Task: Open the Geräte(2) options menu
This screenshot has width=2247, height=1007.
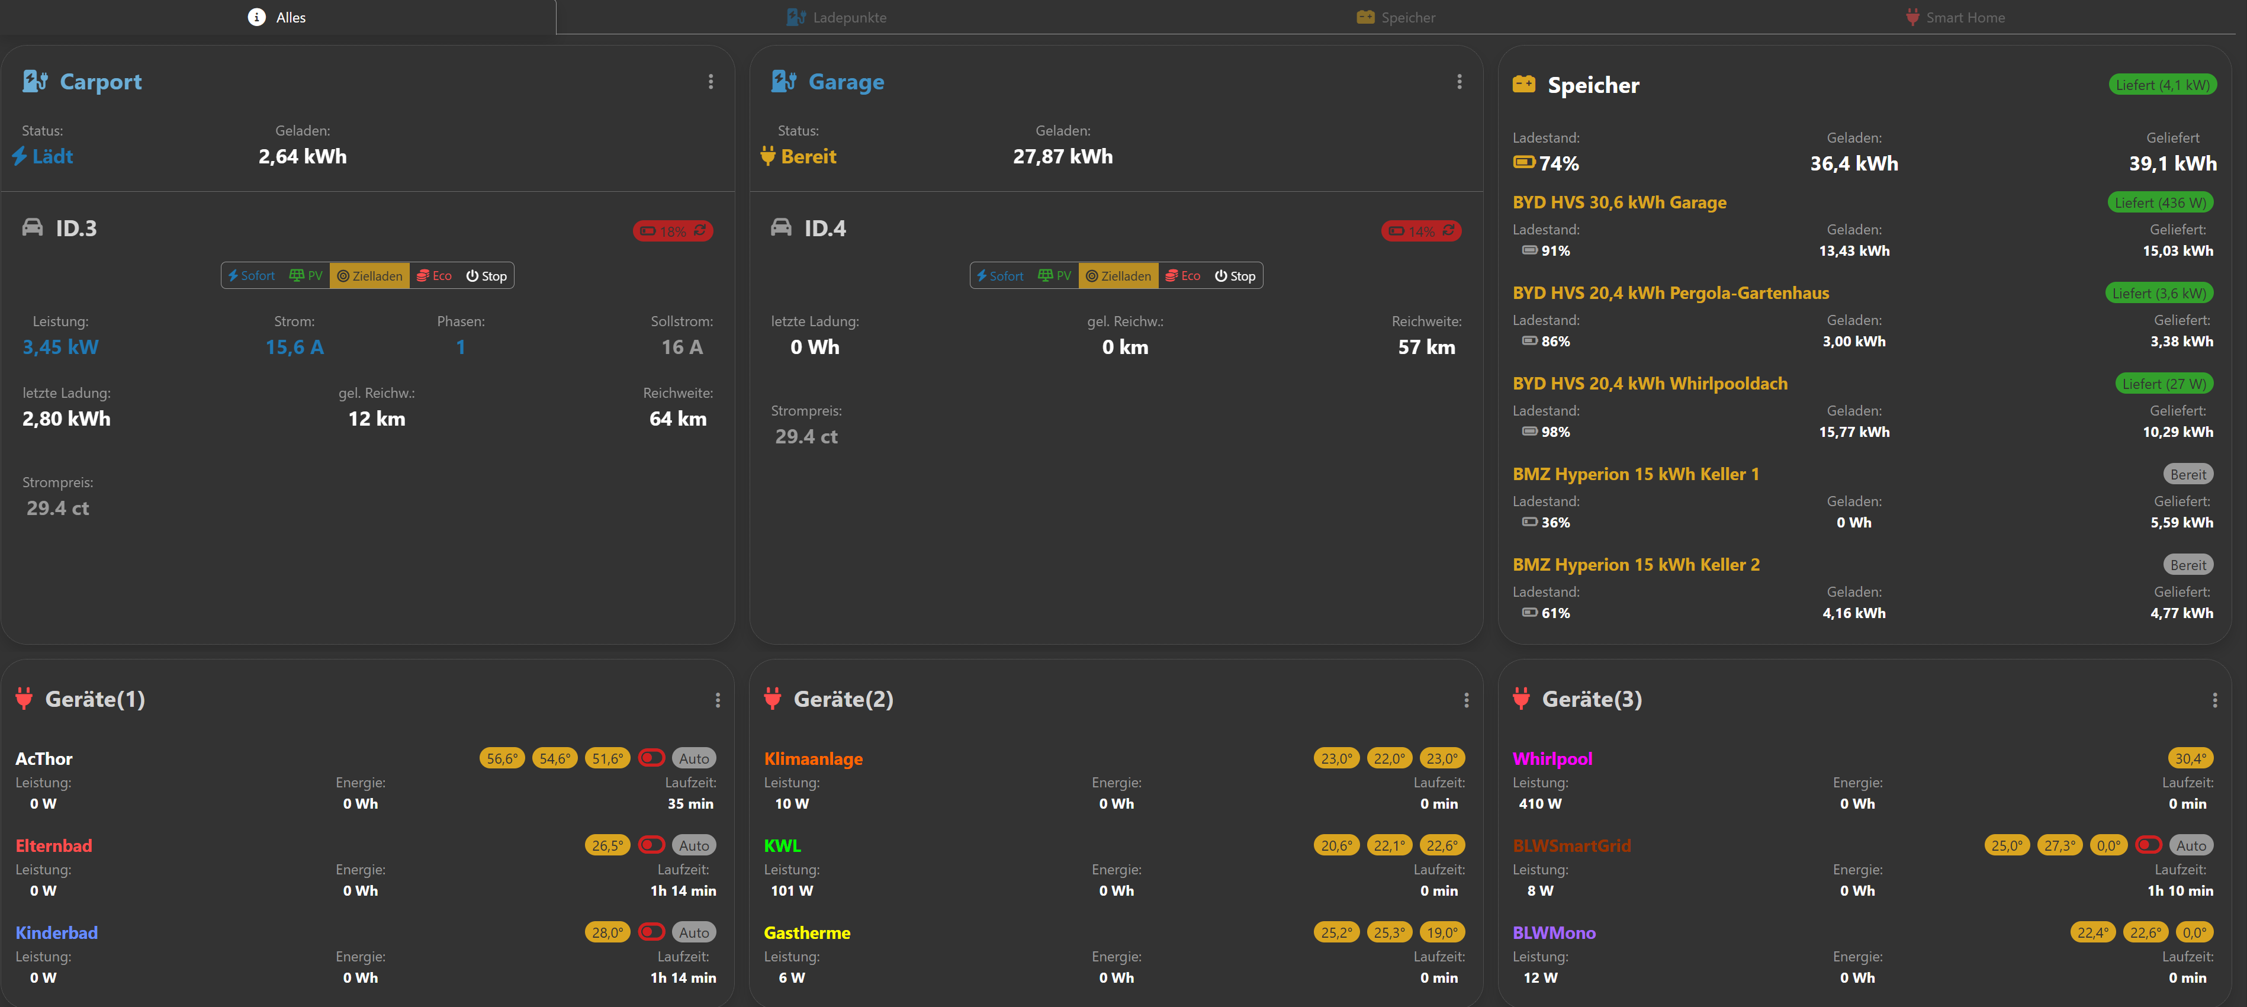Action: click(x=1465, y=700)
